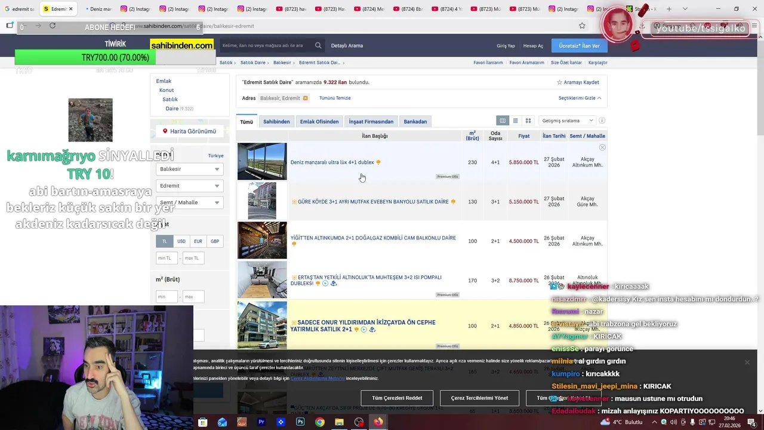
Task: Remove the Balıkesir, Edremit address filter tag
Action: click(x=305, y=98)
